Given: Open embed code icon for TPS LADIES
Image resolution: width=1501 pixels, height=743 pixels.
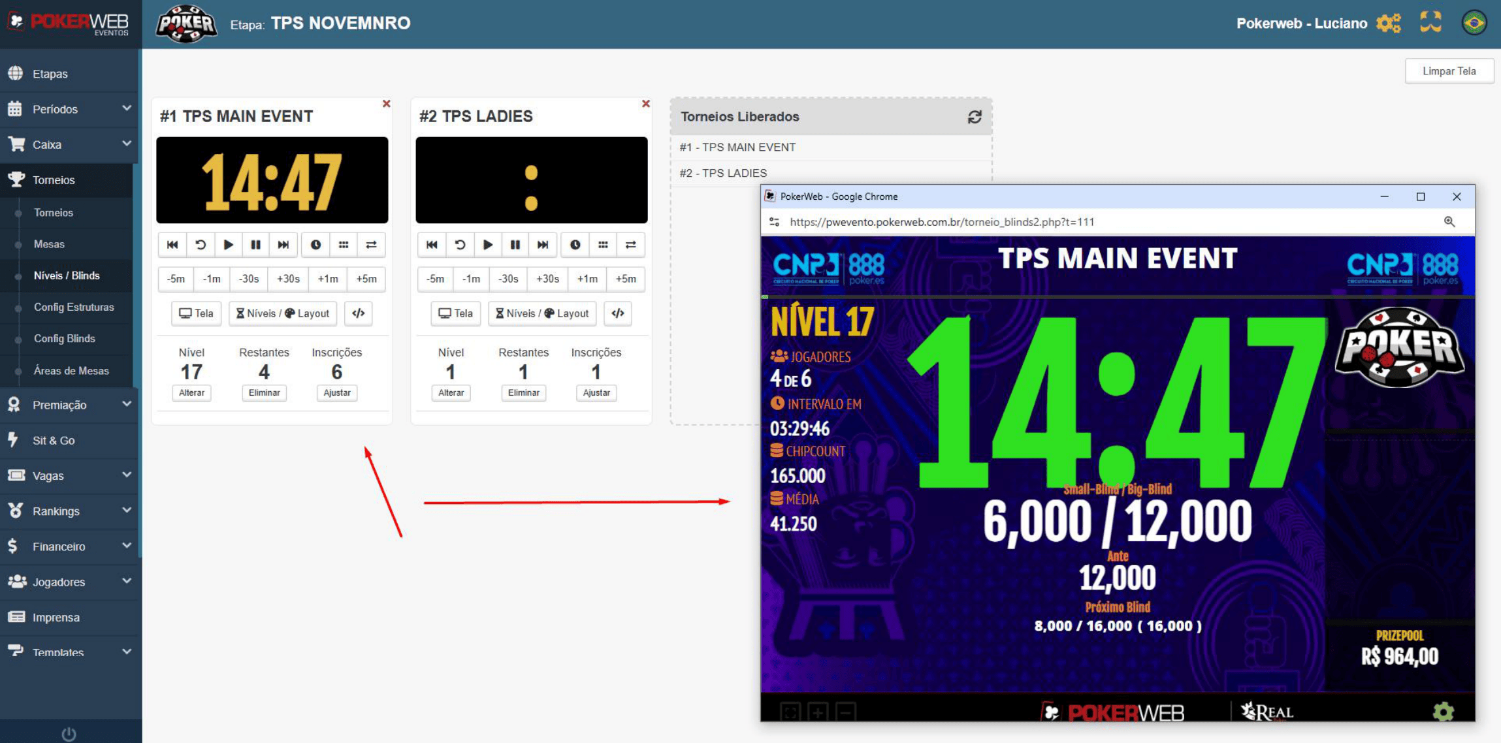Looking at the screenshot, I should (617, 313).
